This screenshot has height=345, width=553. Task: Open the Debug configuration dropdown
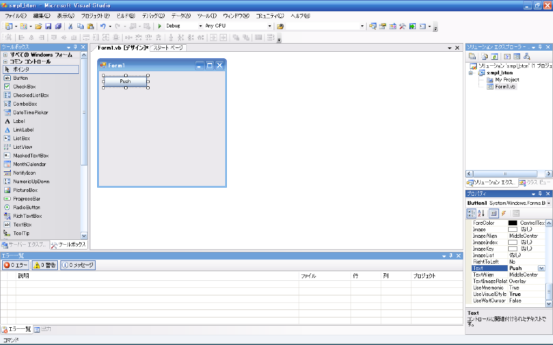point(200,26)
